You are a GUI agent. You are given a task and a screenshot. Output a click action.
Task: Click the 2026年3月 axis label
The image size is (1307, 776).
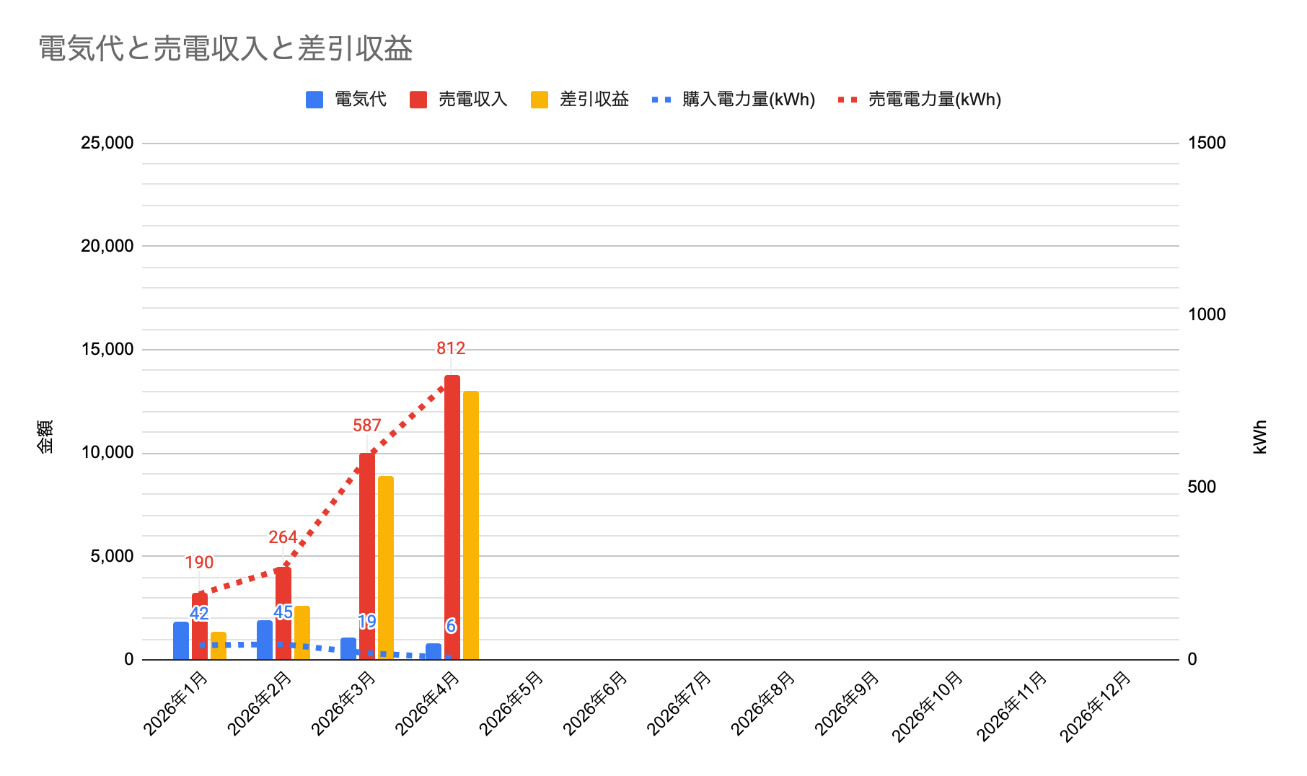coord(345,703)
